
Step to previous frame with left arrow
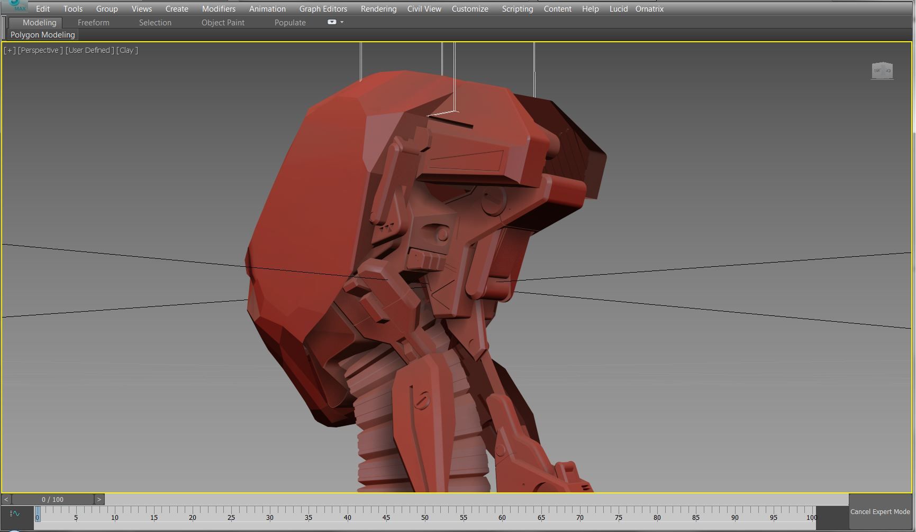pos(6,499)
